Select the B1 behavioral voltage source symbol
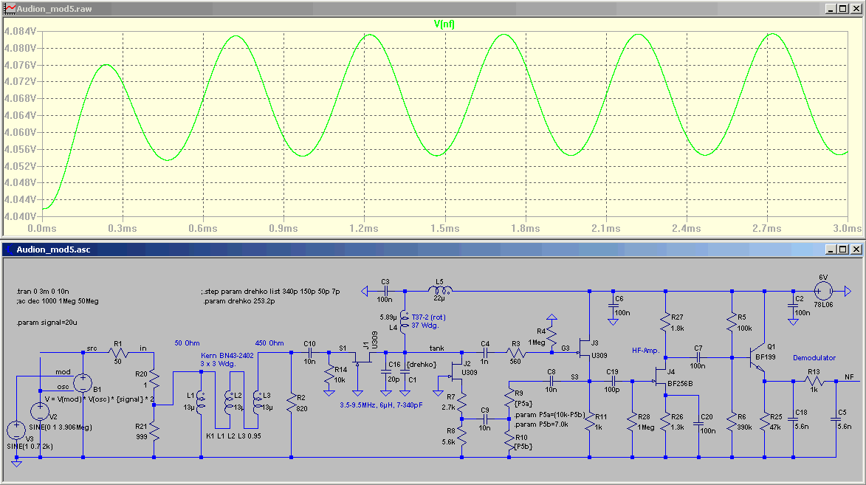The image size is (866, 485). point(83,382)
